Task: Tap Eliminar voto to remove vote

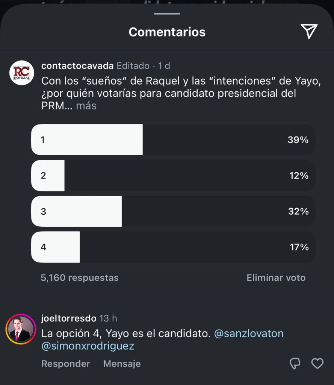Action: pyautogui.click(x=276, y=278)
